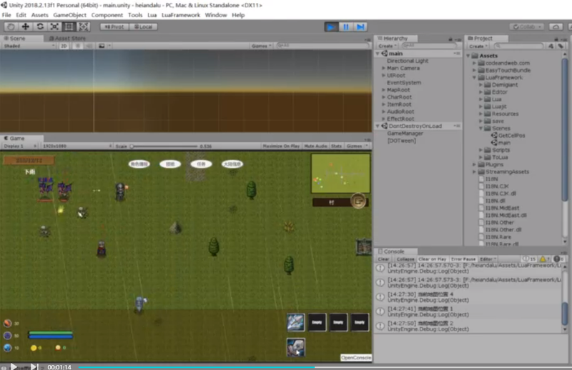
Task: Expand the MapRoot object
Action: pyautogui.click(x=383, y=90)
